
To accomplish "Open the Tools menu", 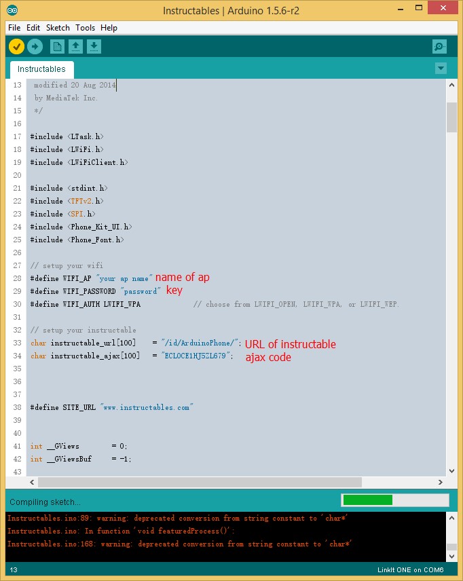I will pos(86,28).
